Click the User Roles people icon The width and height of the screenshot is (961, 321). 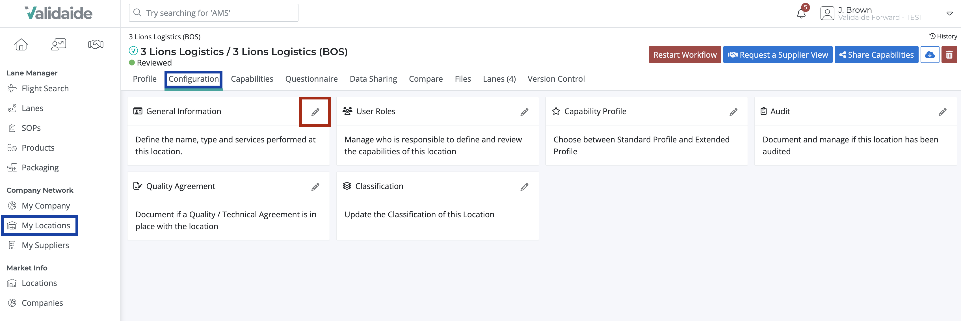click(x=347, y=111)
